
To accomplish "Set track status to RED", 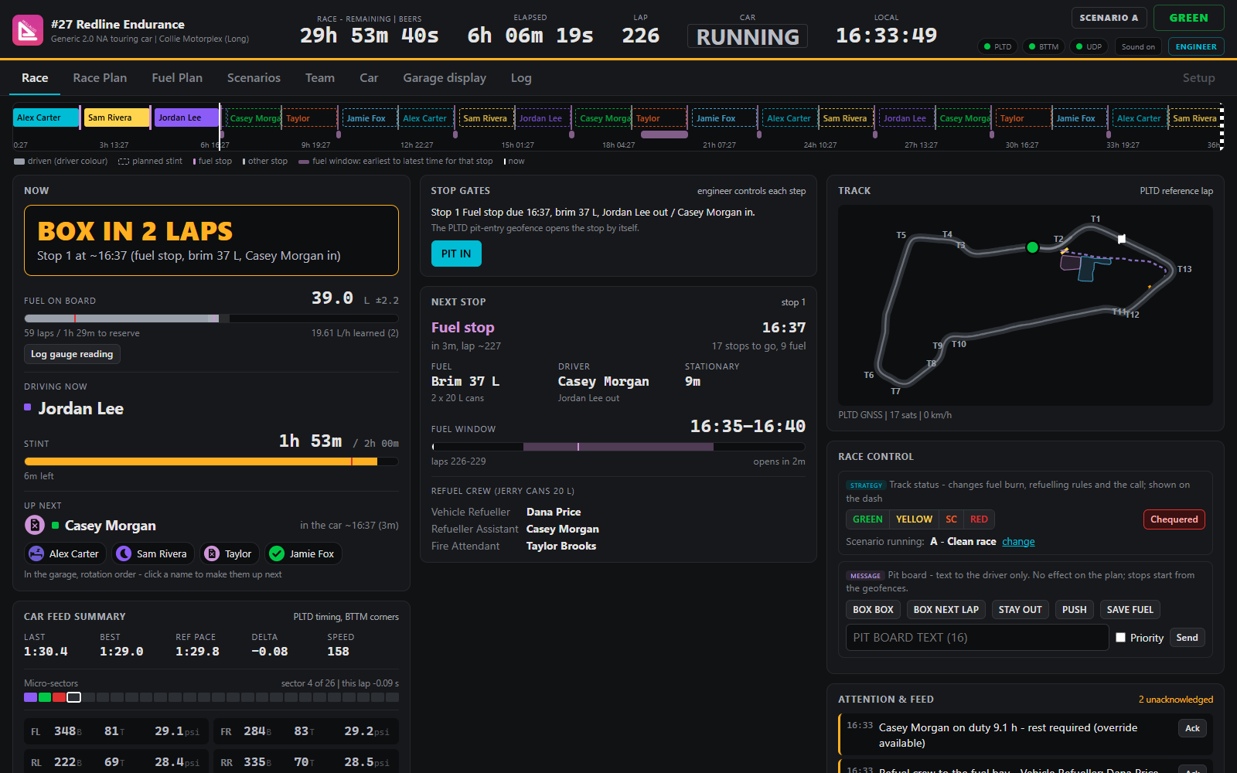I will click(x=979, y=519).
